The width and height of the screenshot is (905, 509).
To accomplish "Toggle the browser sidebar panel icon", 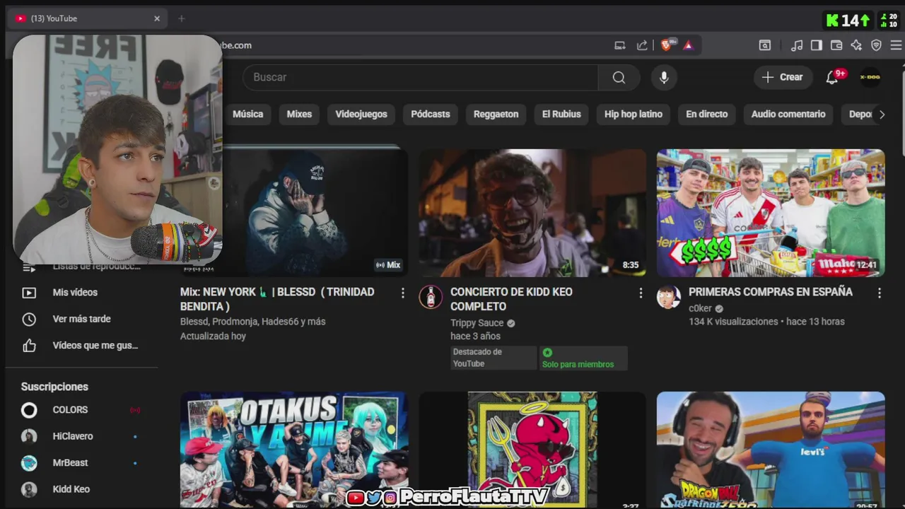I will coord(817,45).
